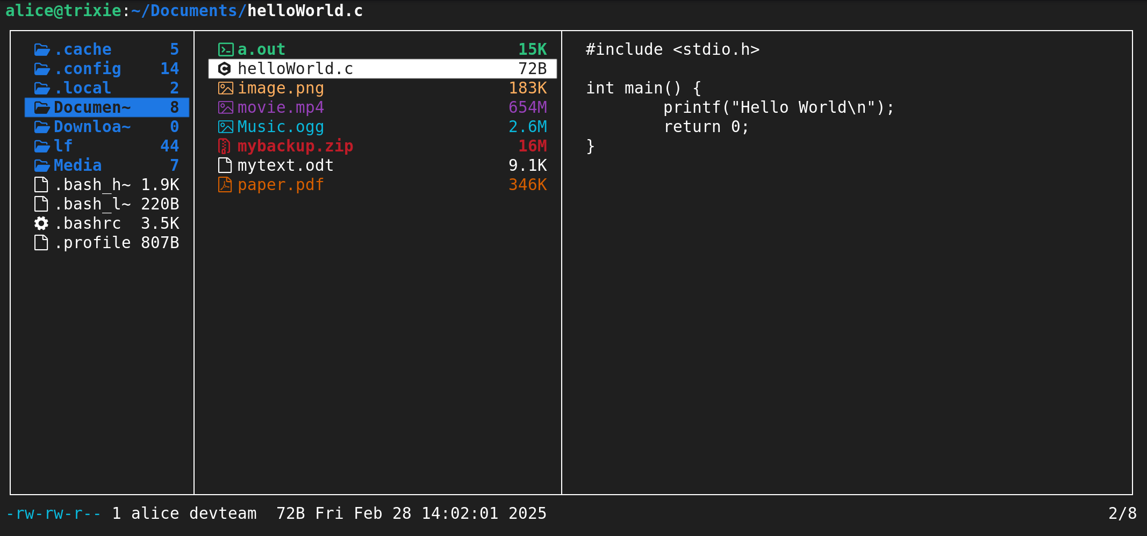Click the gear icon next to .bashrc
This screenshot has width=1147, height=536.
[x=40, y=223]
